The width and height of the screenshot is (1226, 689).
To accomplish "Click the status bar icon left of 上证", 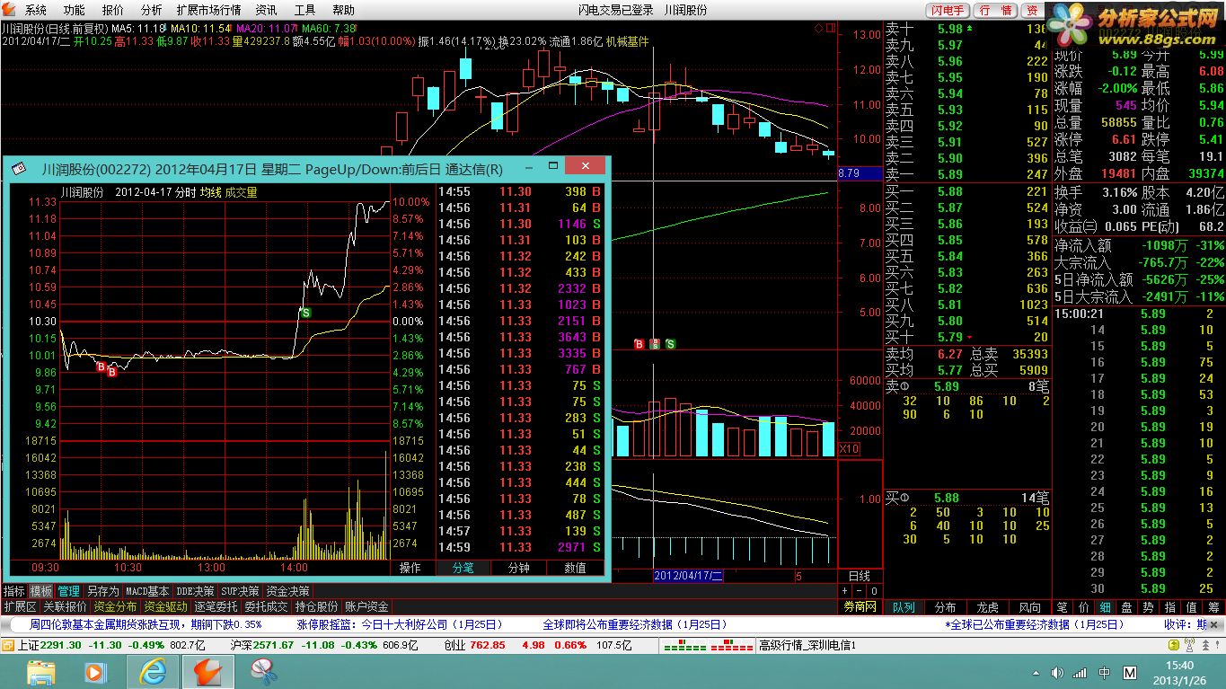I will pos(8,645).
